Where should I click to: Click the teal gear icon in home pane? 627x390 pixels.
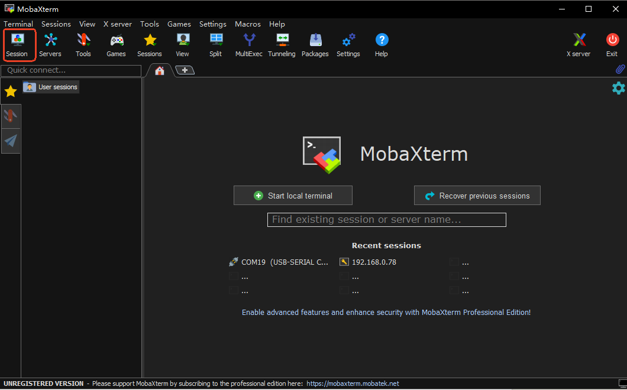pyautogui.click(x=618, y=88)
